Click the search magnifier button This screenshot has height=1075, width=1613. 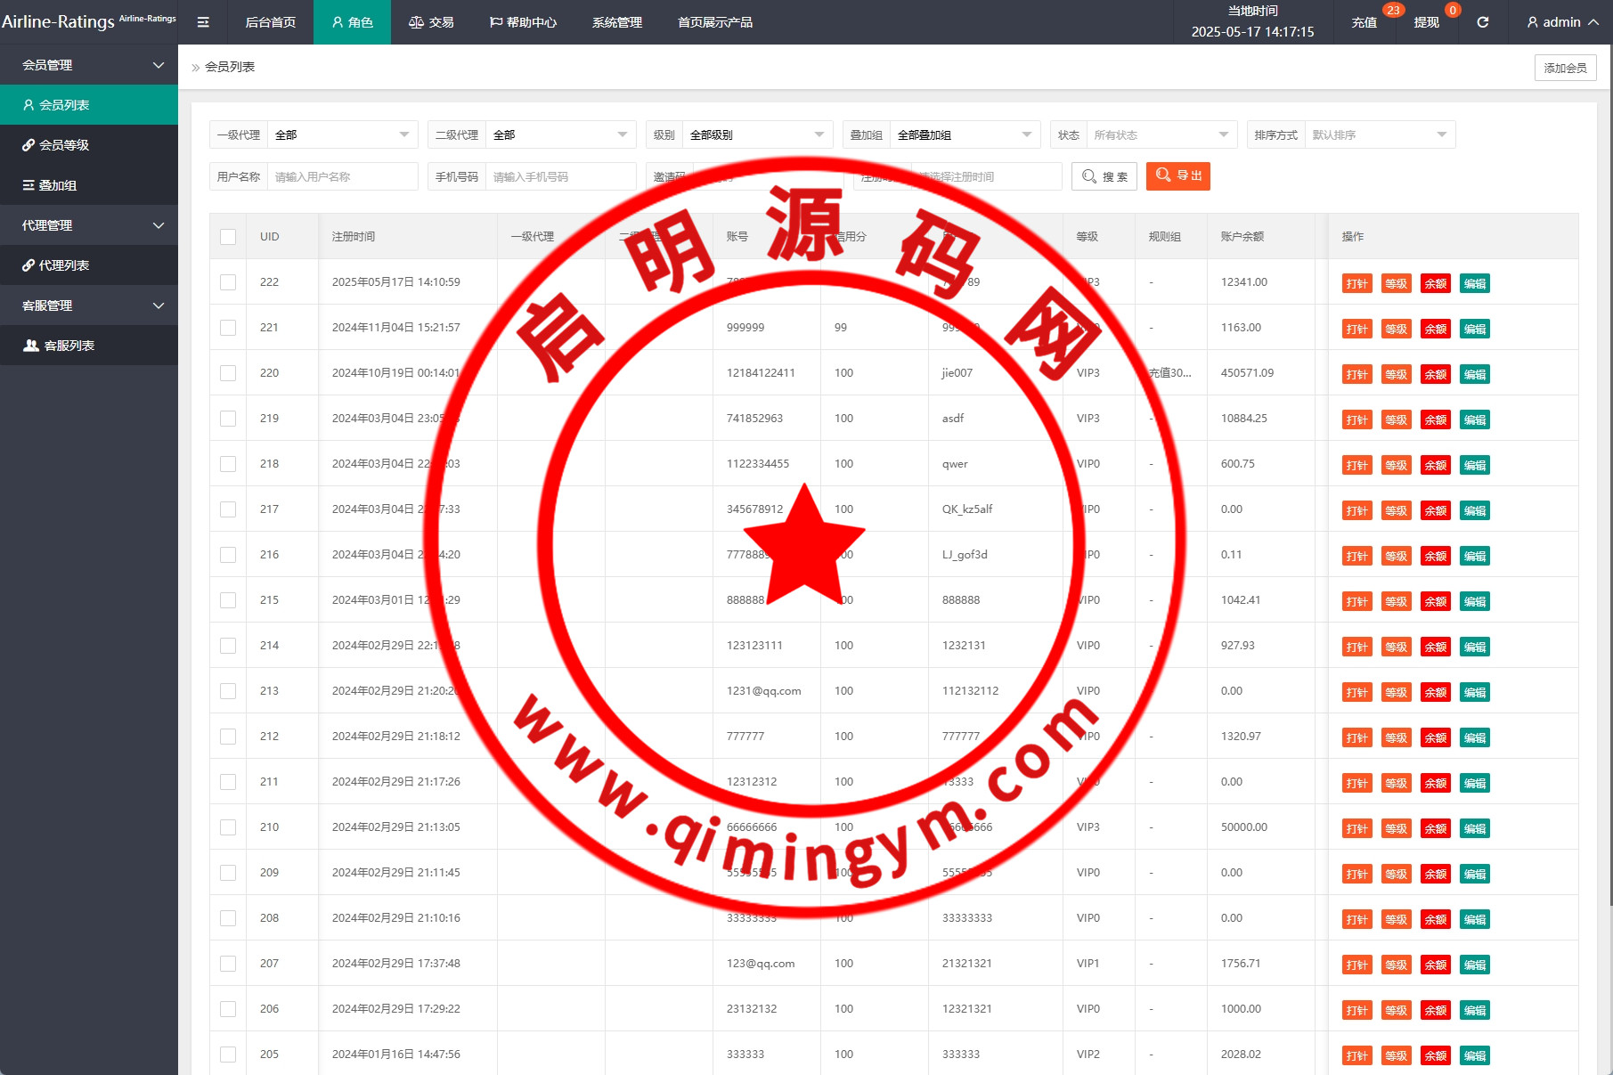(x=1104, y=176)
